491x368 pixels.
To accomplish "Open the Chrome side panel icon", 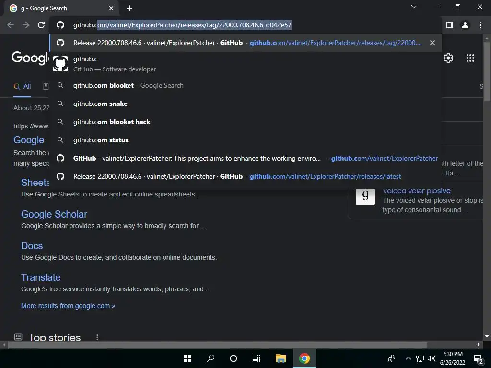I will pyautogui.click(x=450, y=25).
